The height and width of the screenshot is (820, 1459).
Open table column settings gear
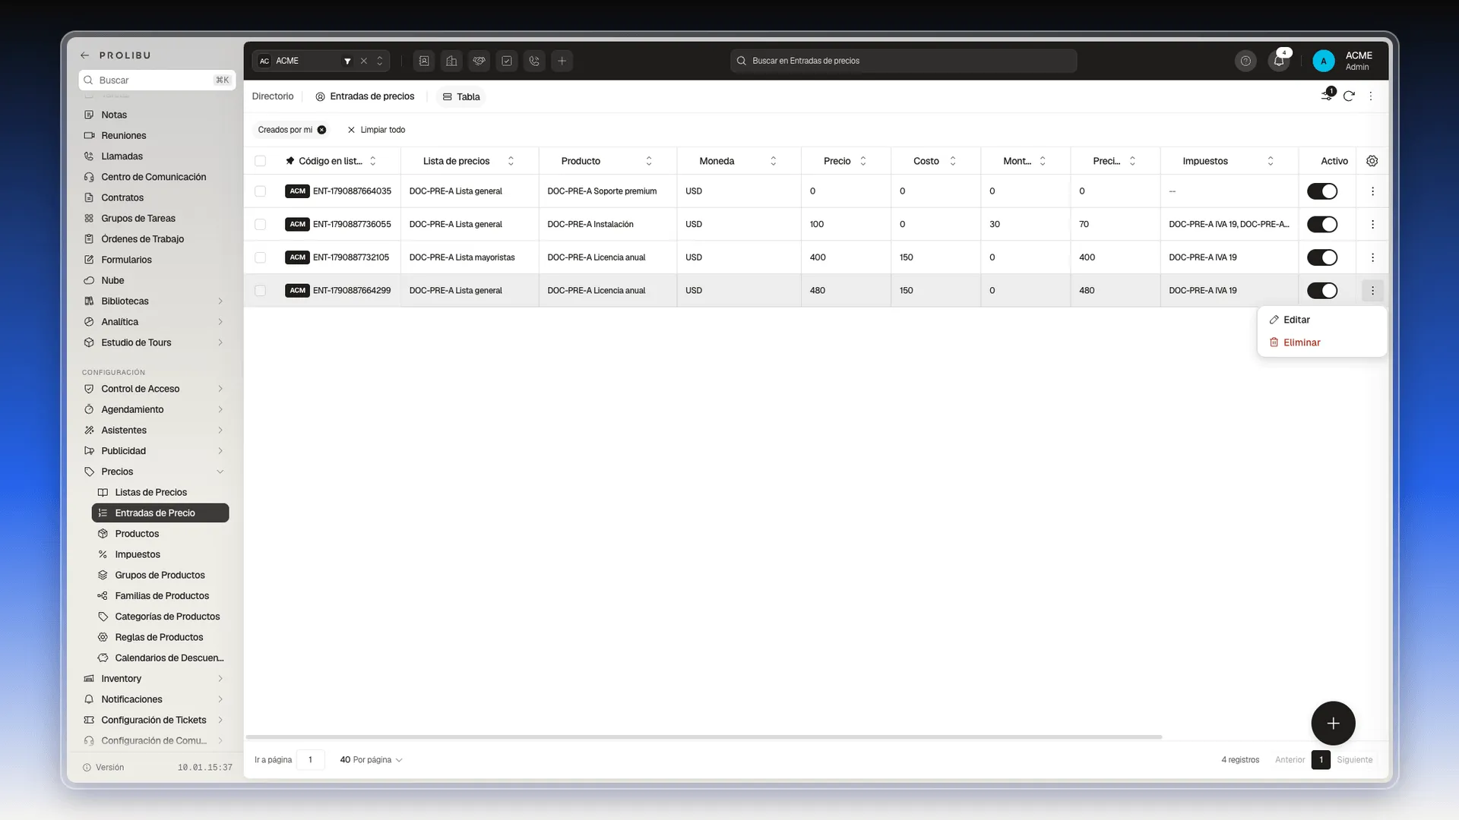click(1372, 161)
